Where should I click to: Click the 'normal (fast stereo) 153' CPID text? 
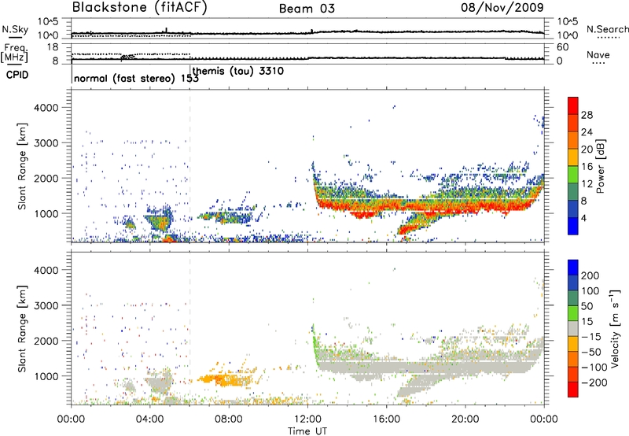[136, 79]
